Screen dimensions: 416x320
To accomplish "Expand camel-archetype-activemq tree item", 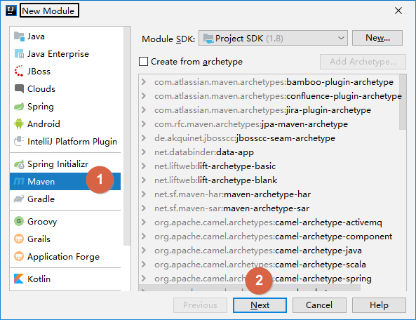I will point(144,222).
